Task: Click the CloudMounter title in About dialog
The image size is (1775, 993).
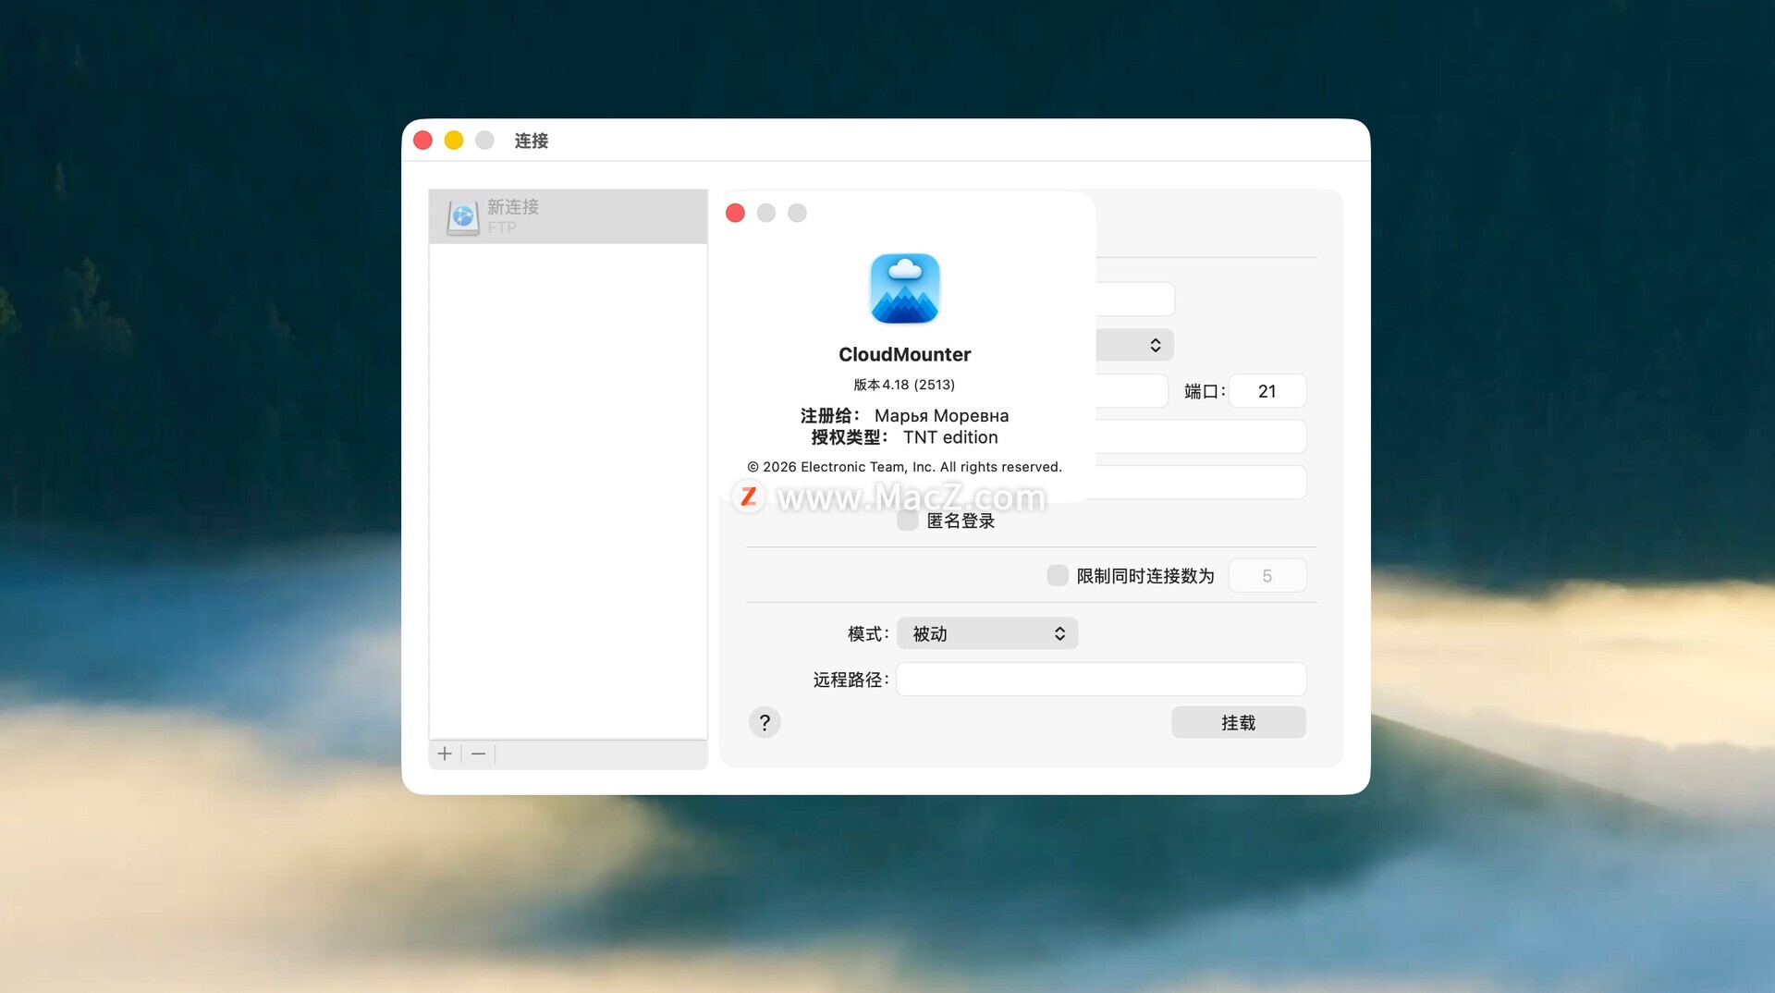Action: [905, 354]
